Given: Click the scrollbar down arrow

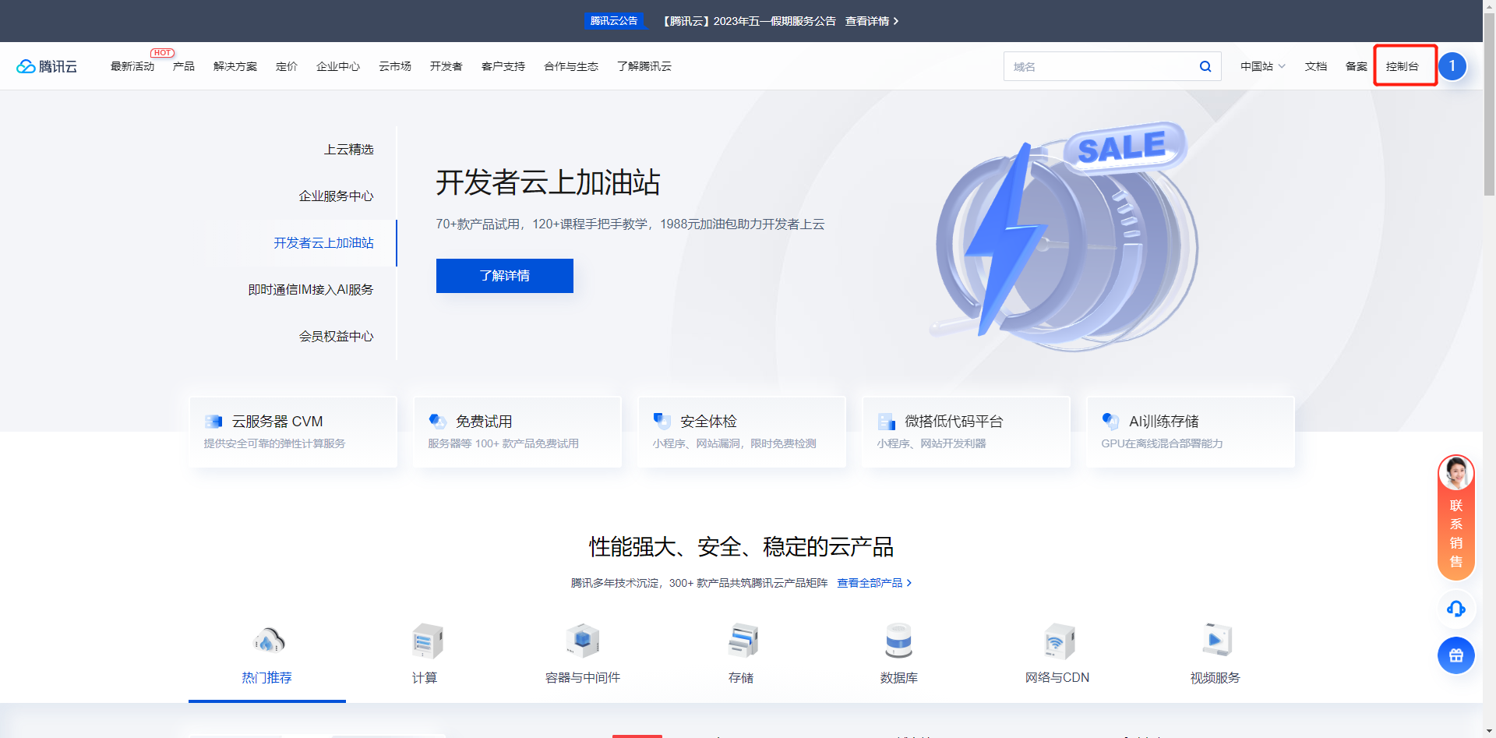Looking at the screenshot, I should coord(1489,732).
